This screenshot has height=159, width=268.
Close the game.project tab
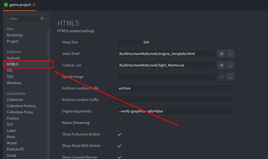click(34, 5)
